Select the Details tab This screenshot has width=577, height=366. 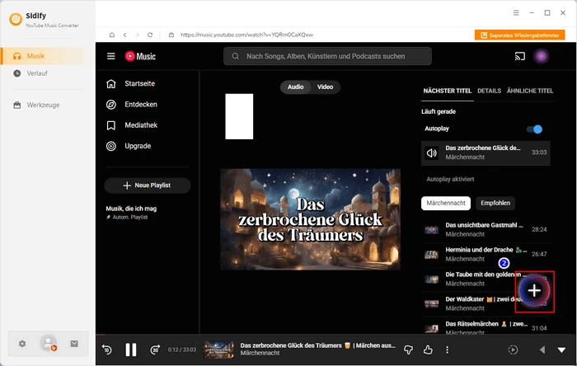pyautogui.click(x=489, y=91)
